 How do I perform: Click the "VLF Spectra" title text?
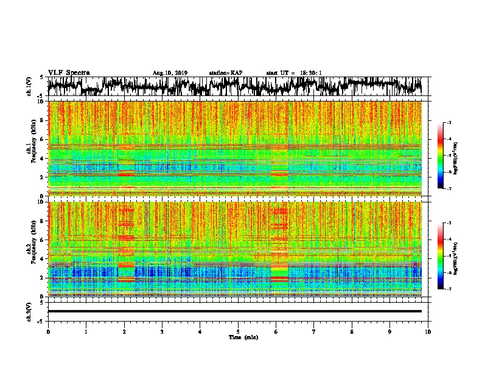click(69, 73)
